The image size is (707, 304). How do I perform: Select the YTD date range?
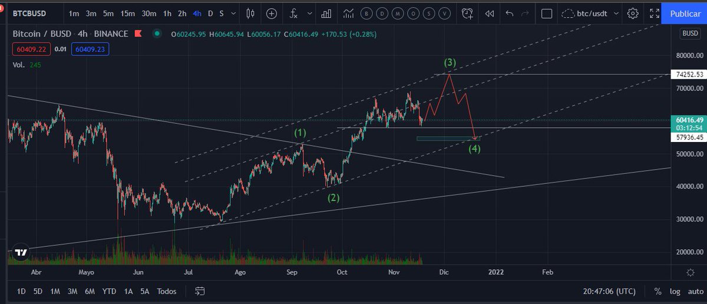109,291
